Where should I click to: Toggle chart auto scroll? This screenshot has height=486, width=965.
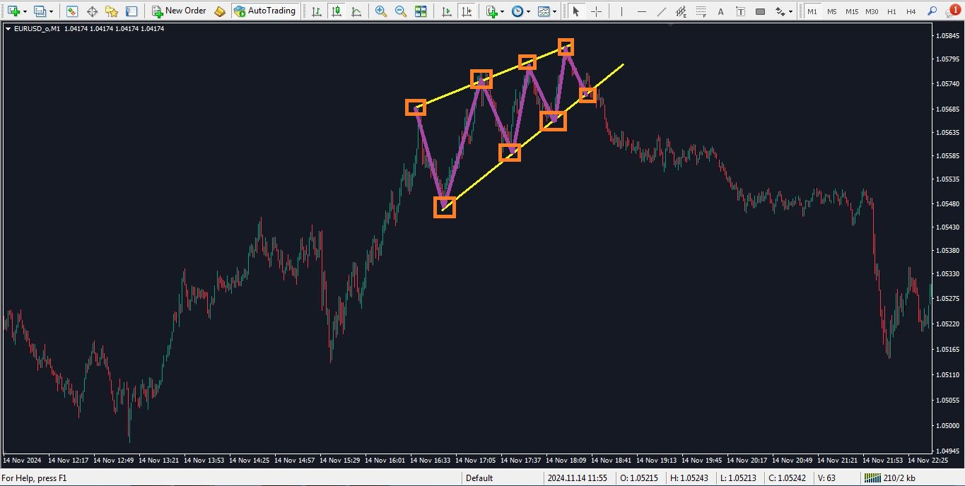[x=446, y=11]
